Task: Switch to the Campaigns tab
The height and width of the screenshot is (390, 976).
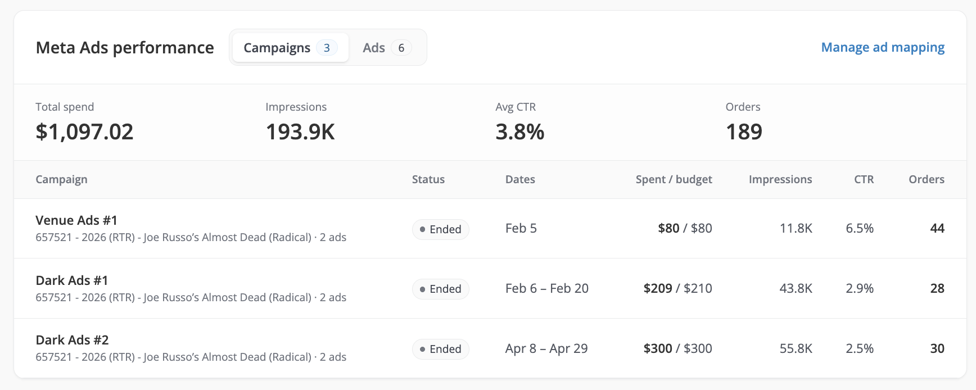Action: 291,48
